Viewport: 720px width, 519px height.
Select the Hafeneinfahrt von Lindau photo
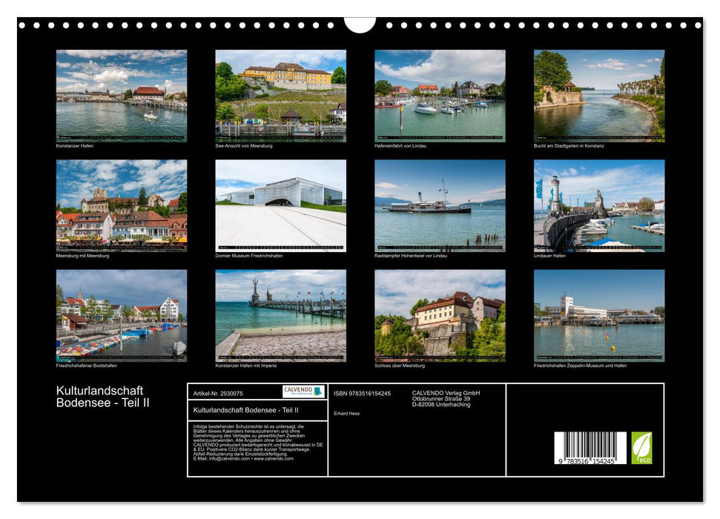(437, 93)
